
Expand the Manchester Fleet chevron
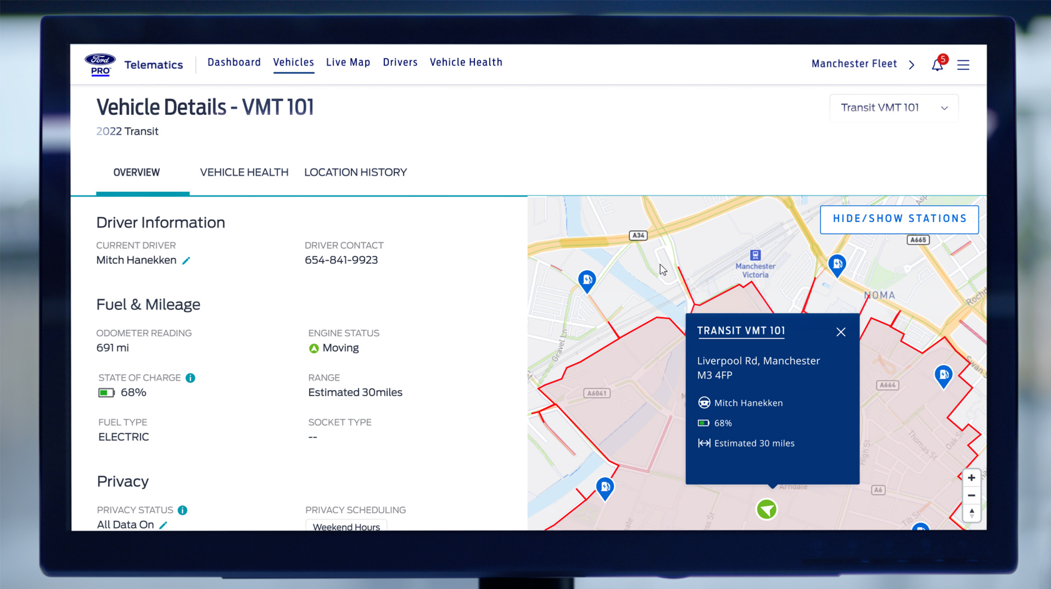[912, 64]
